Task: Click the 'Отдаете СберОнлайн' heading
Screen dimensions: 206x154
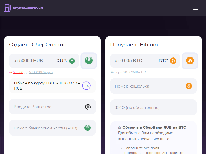Action: [x=38, y=45]
